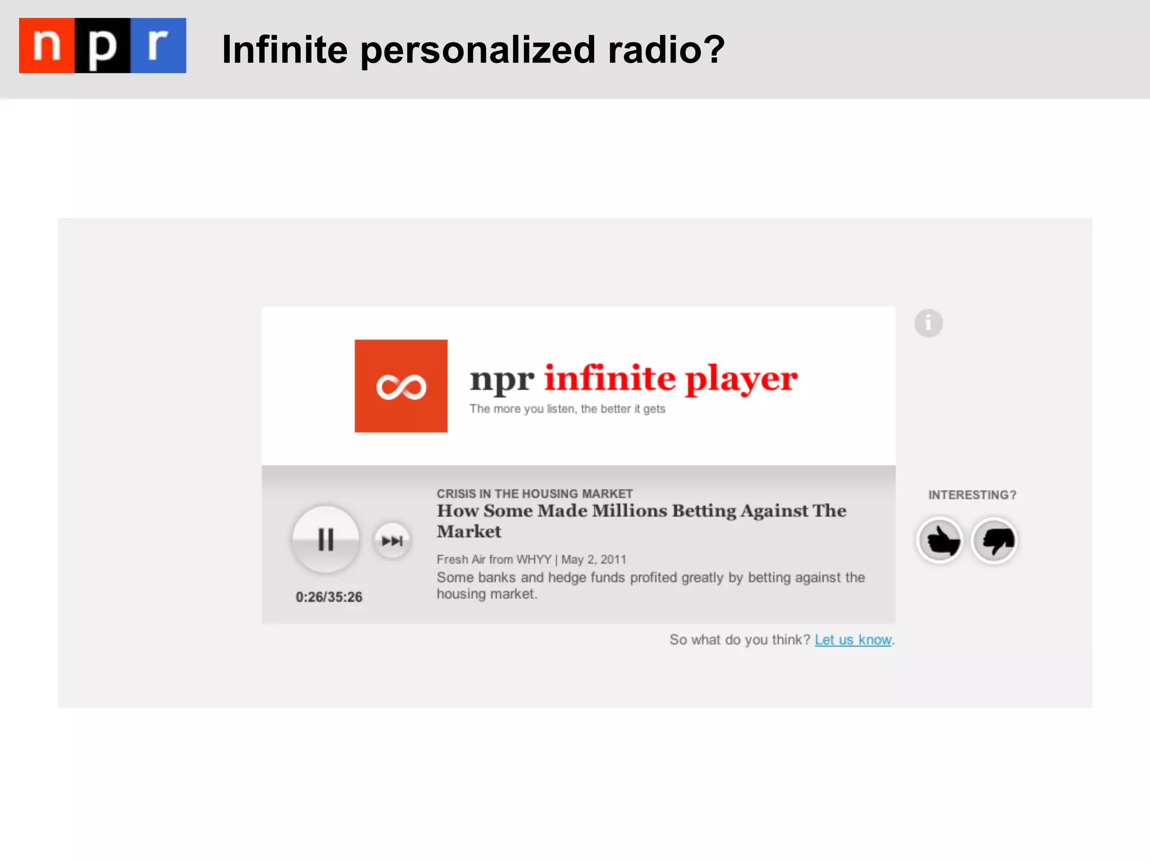Select the 'Crisis in the Housing Market' label

click(x=535, y=494)
